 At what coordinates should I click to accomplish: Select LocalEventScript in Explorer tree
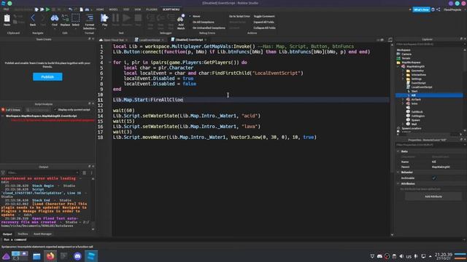point(422,87)
